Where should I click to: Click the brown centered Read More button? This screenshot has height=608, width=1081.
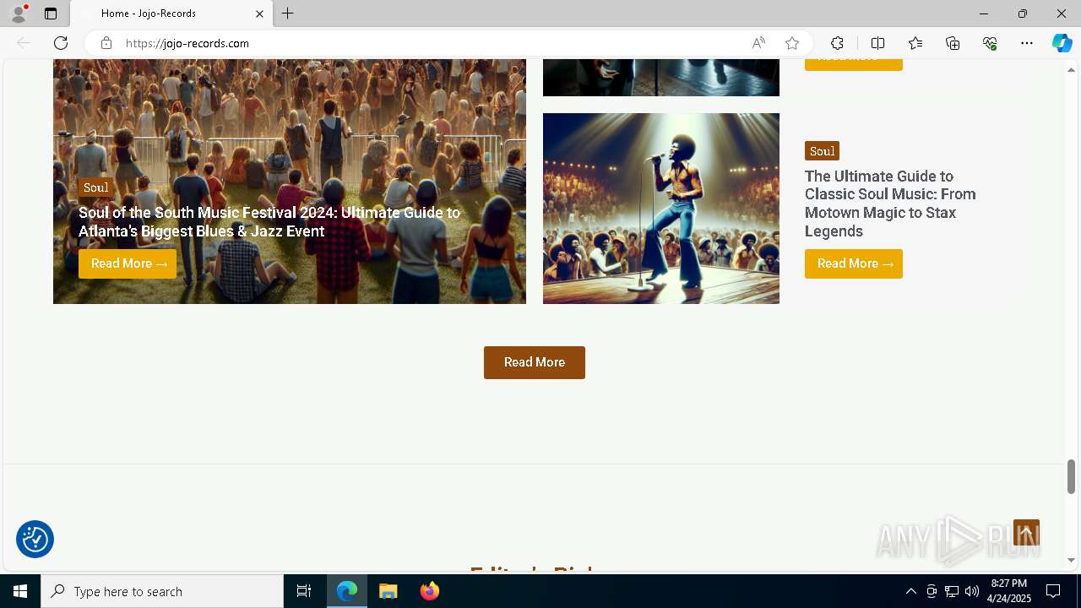(x=535, y=362)
